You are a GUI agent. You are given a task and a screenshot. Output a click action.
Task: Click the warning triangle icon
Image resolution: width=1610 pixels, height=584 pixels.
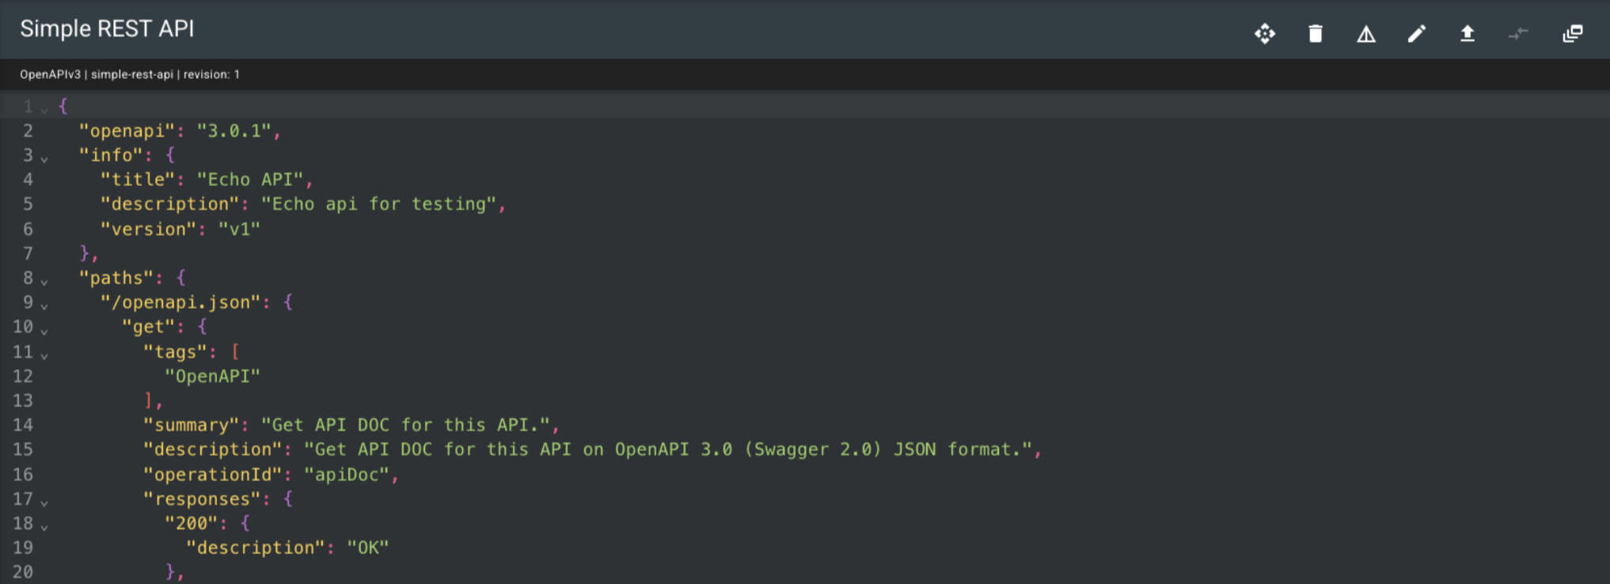tap(1366, 34)
